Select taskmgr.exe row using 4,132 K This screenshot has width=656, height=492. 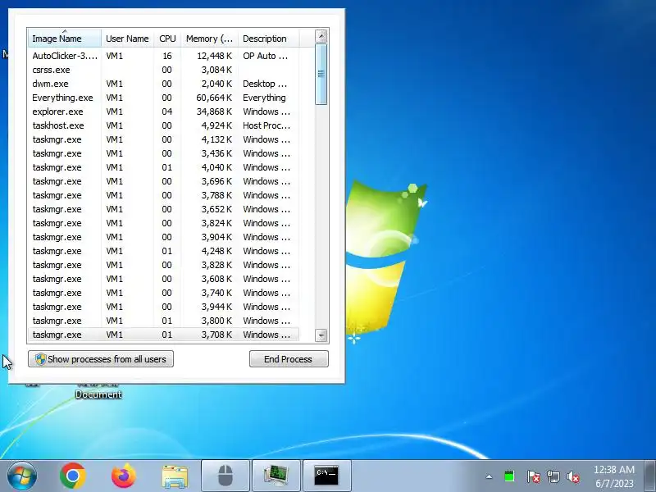tap(163, 139)
